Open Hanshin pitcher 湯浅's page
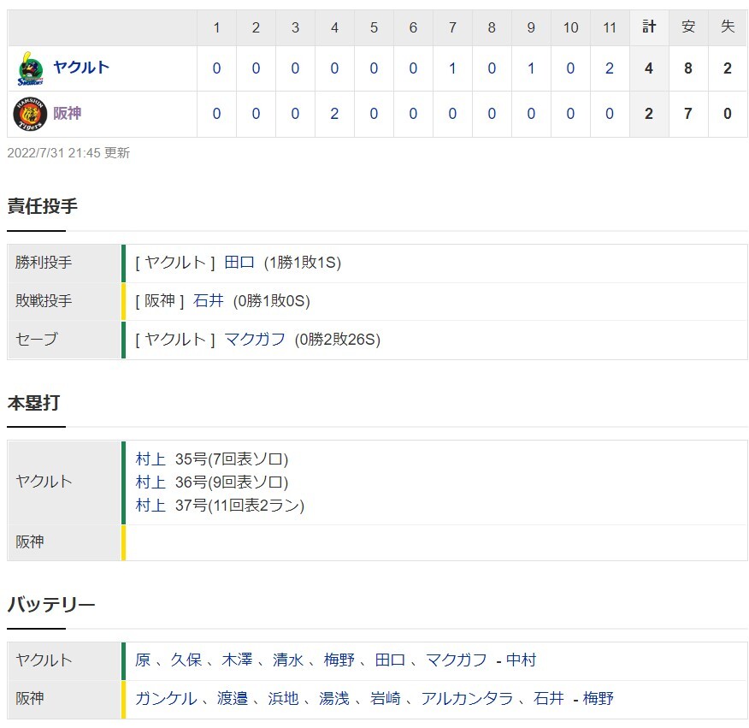 point(334,699)
